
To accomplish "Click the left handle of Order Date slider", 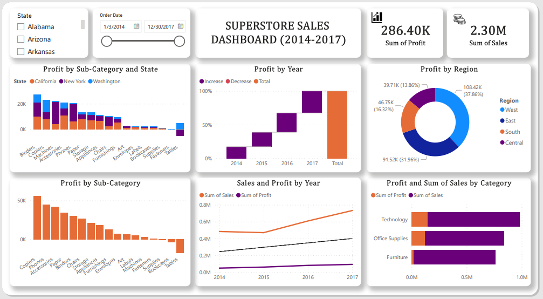I will (107, 42).
